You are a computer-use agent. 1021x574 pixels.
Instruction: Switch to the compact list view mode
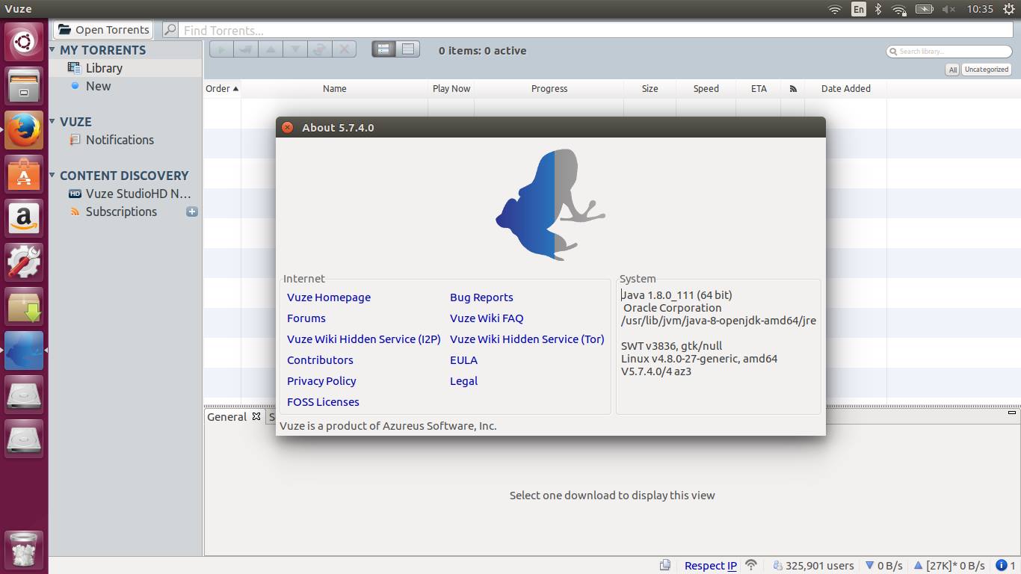[407, 49]
